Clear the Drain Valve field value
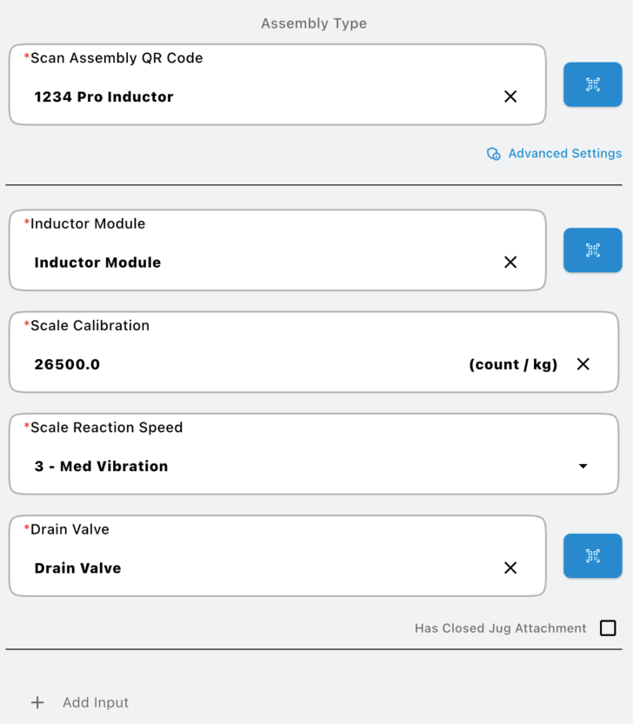 pyautogui.click(x=510, y=568)
